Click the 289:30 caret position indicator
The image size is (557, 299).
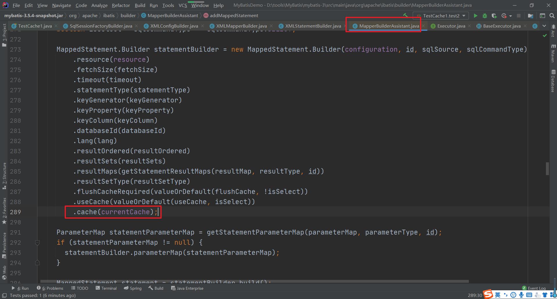[x=475, y=295]
